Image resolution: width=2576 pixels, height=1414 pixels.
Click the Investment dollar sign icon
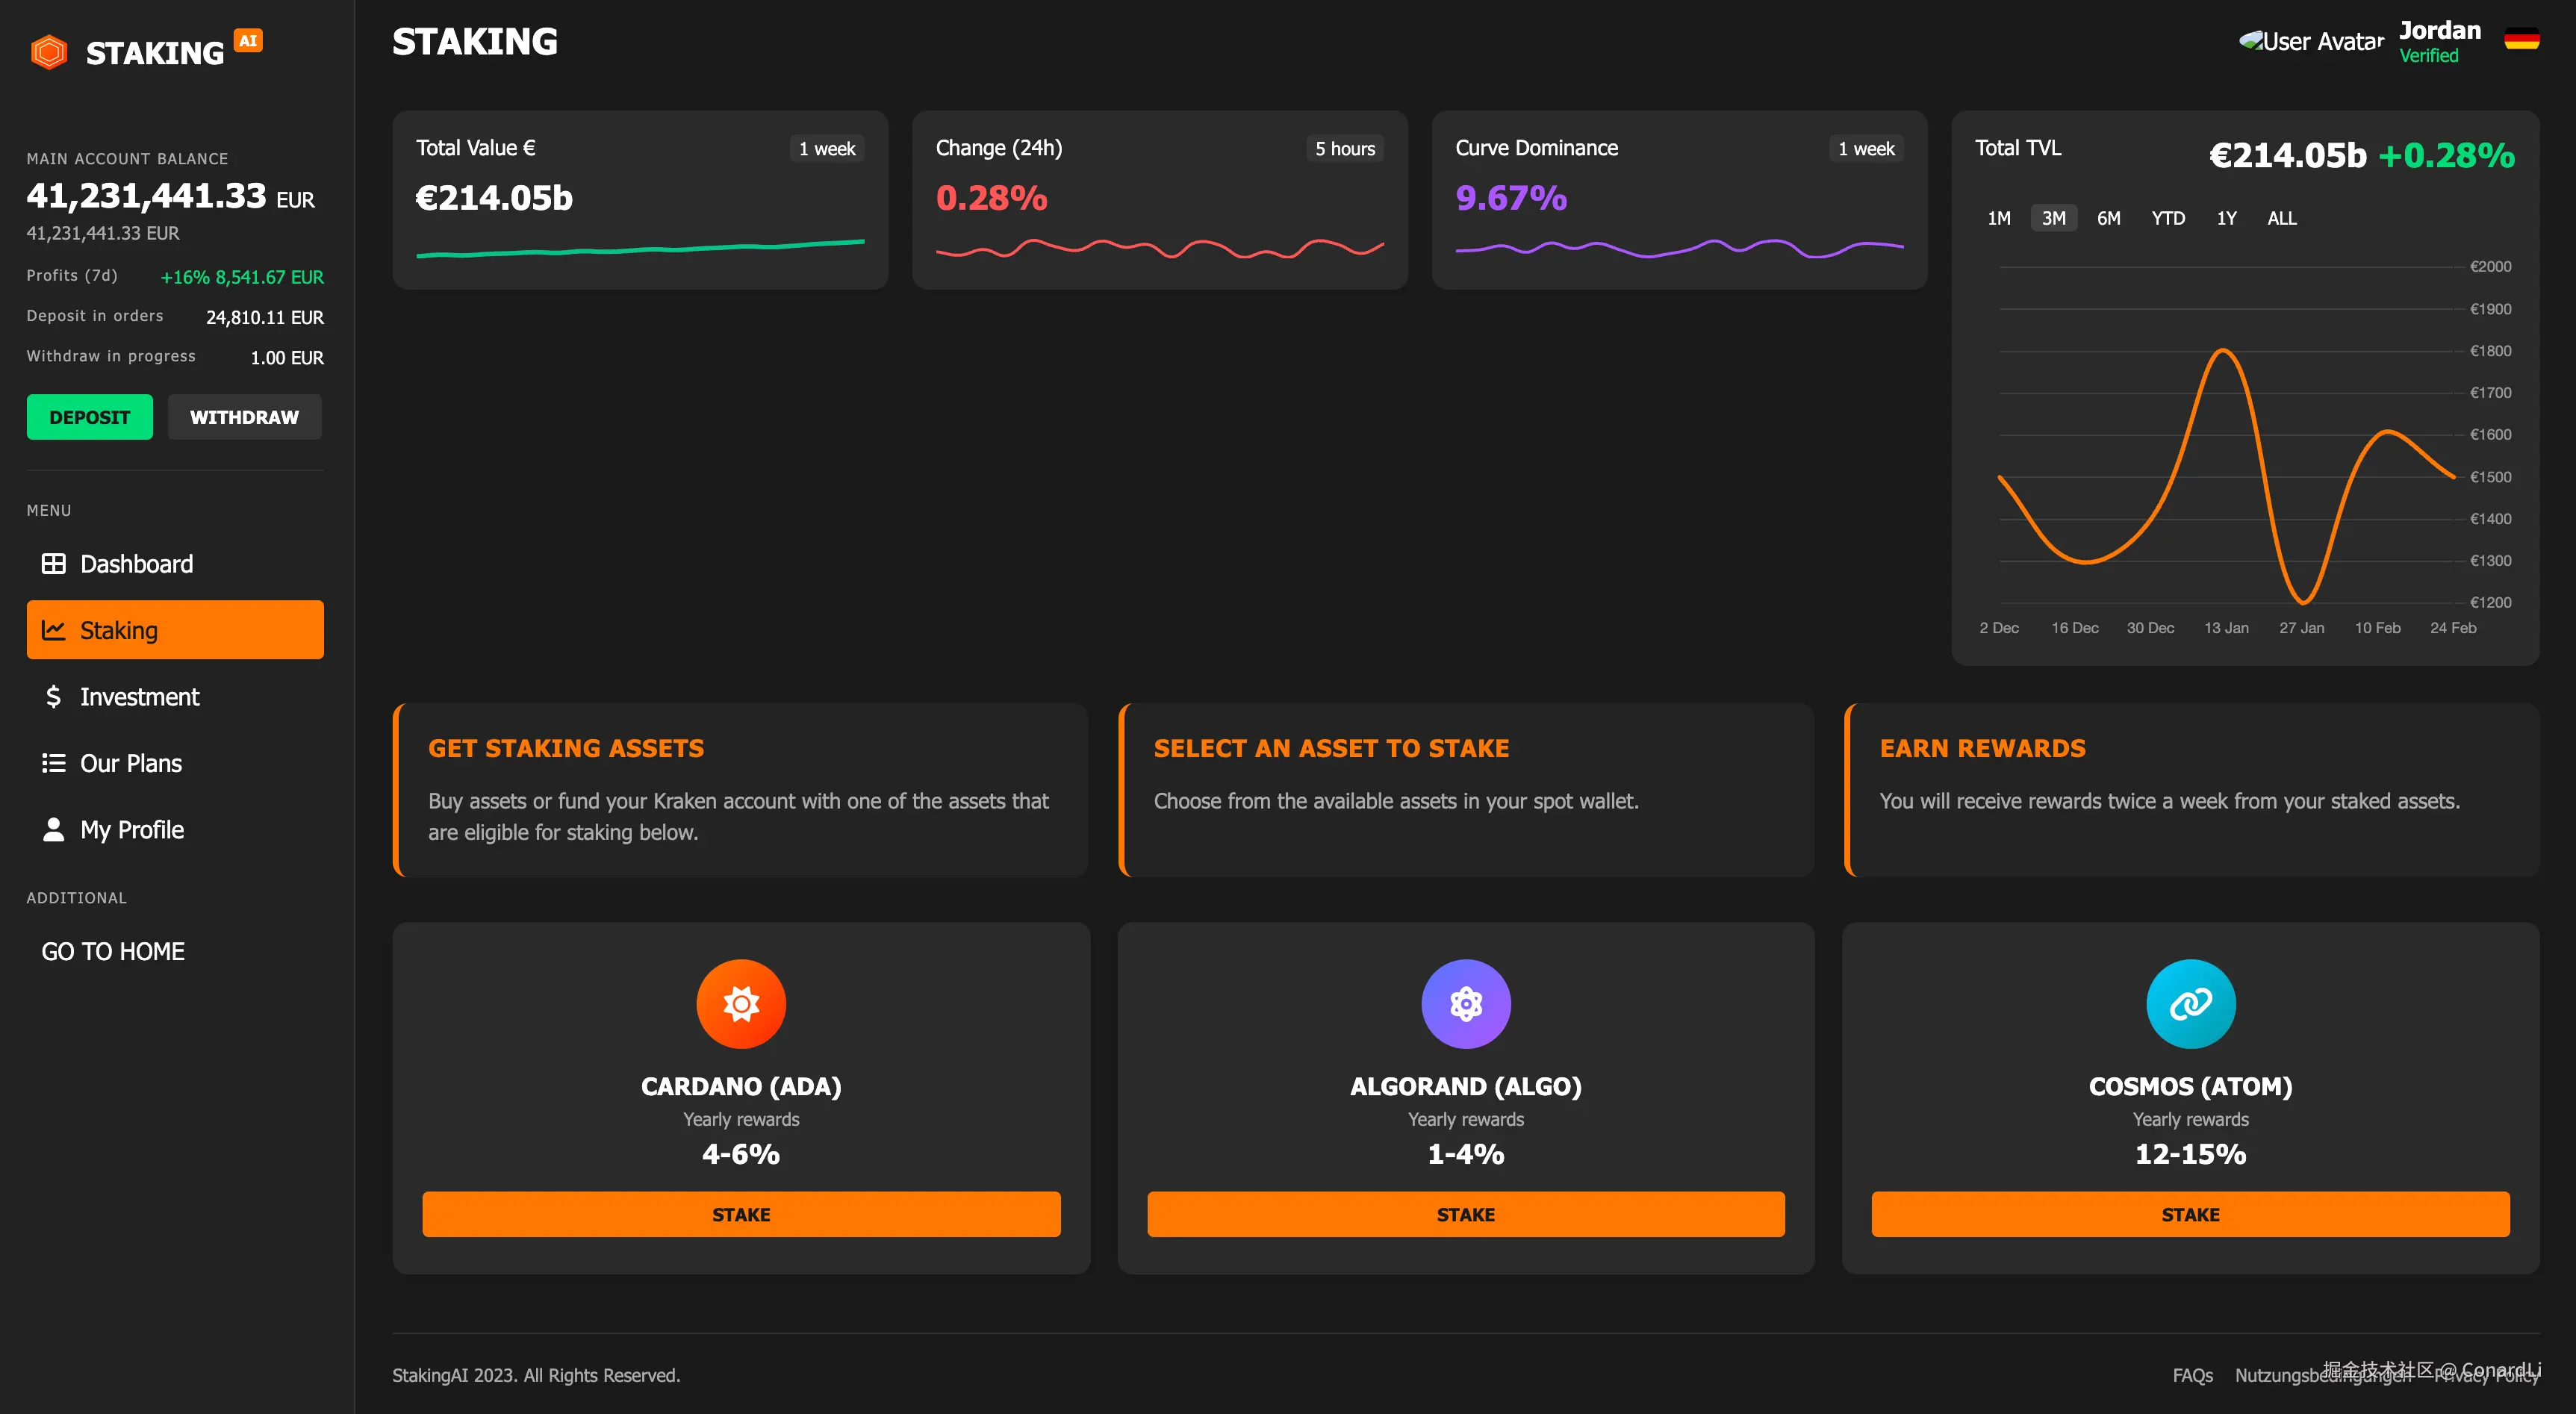pos(53,697)
